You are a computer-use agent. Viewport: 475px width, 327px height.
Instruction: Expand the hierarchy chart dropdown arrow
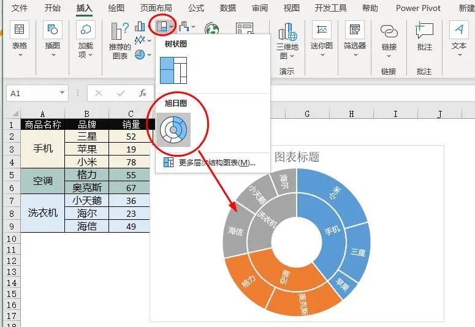coord(172,27)
